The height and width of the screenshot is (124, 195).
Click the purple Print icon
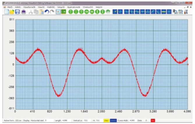pos(24,12)
